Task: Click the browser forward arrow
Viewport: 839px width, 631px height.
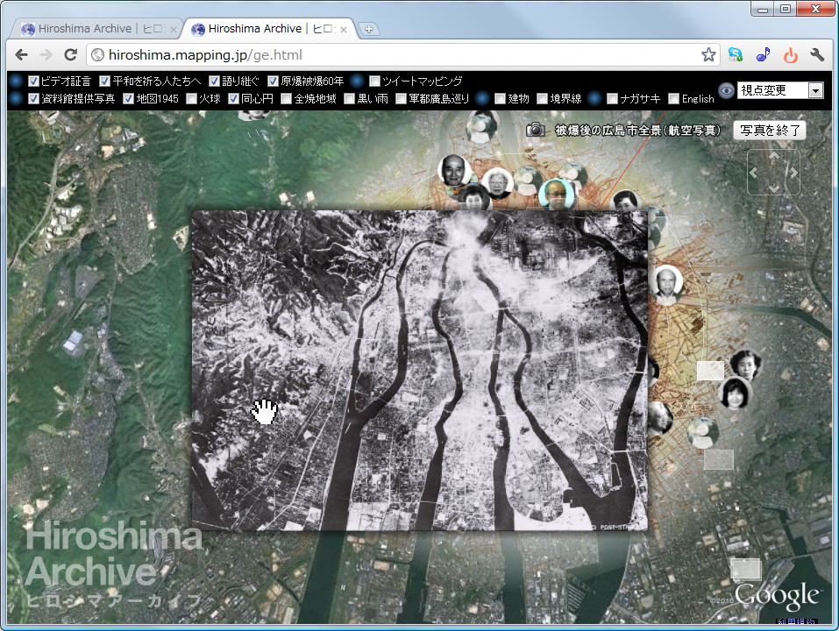Action: pyautogui.click(x=46, y=54)
